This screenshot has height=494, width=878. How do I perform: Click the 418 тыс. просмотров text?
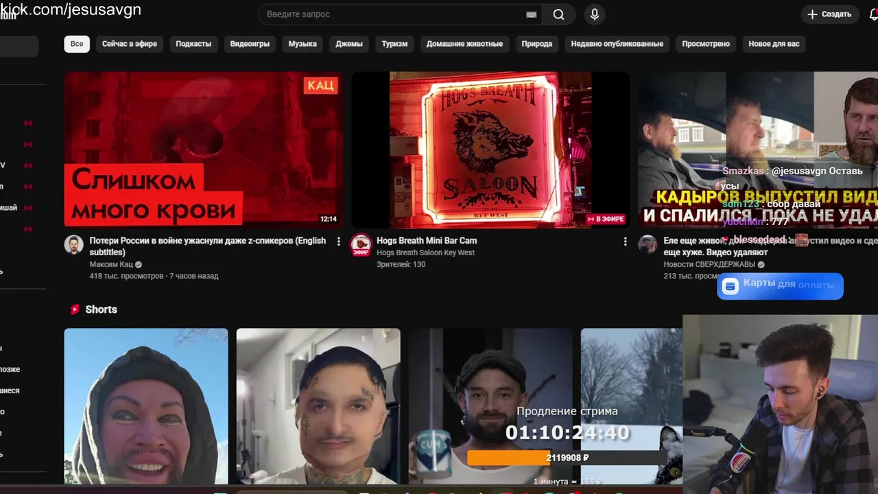point(127,276)
